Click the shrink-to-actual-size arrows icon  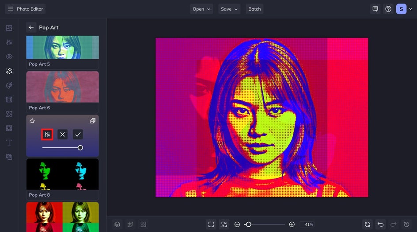[224, 225]
